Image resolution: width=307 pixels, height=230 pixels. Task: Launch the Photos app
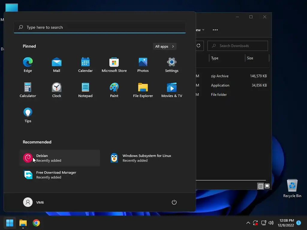143,65
